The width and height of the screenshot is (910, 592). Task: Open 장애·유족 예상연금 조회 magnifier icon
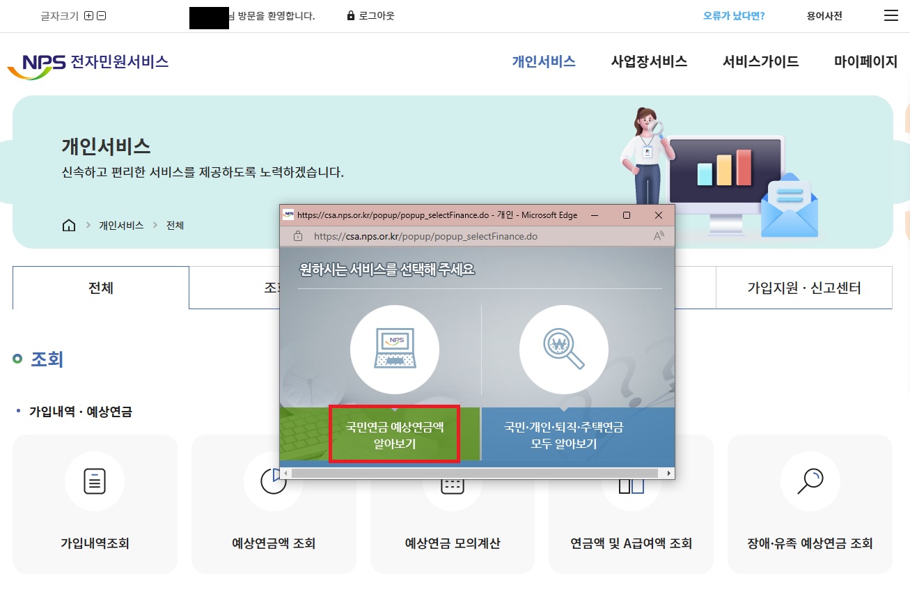tap(810, 481)
